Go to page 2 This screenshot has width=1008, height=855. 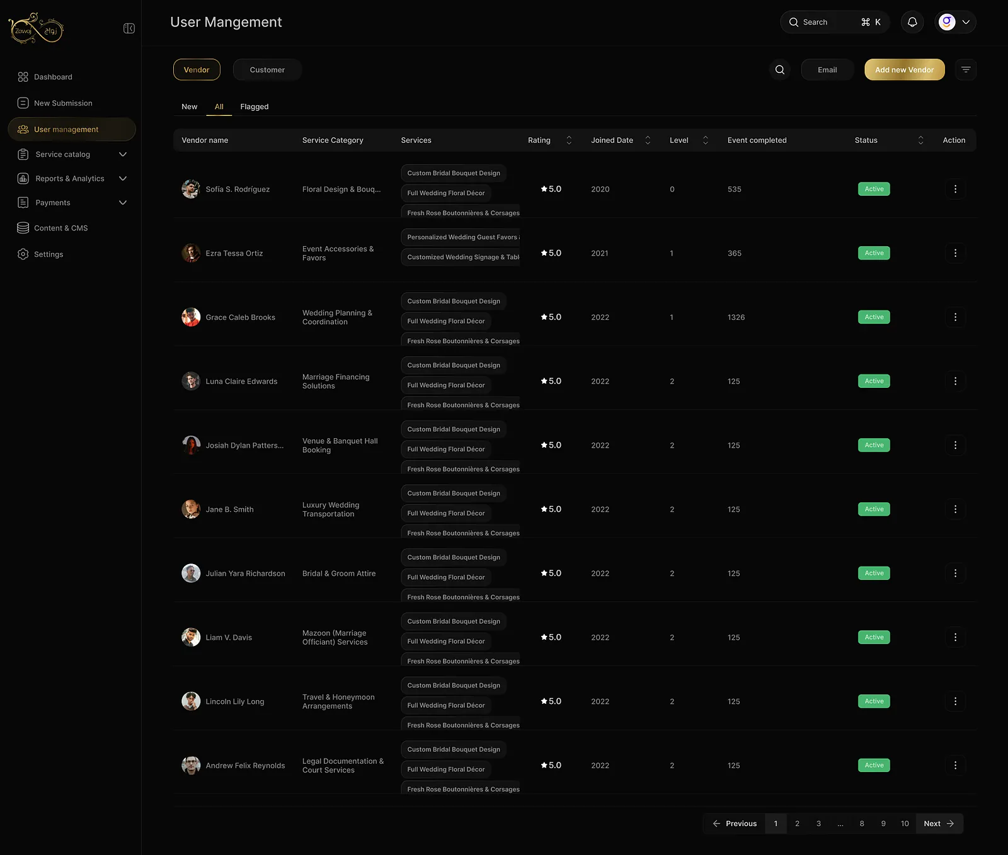797,824
